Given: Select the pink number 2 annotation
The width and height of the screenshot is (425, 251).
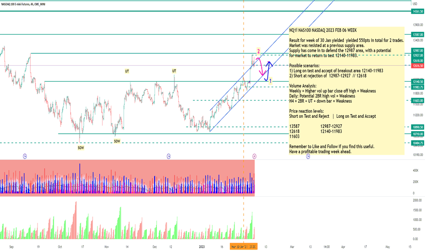Looking at the screenshot, I should pyautogui.click(x=259, y=51).
